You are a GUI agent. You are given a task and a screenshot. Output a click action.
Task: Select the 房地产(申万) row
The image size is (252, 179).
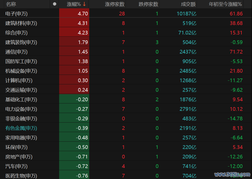point(126,157)
